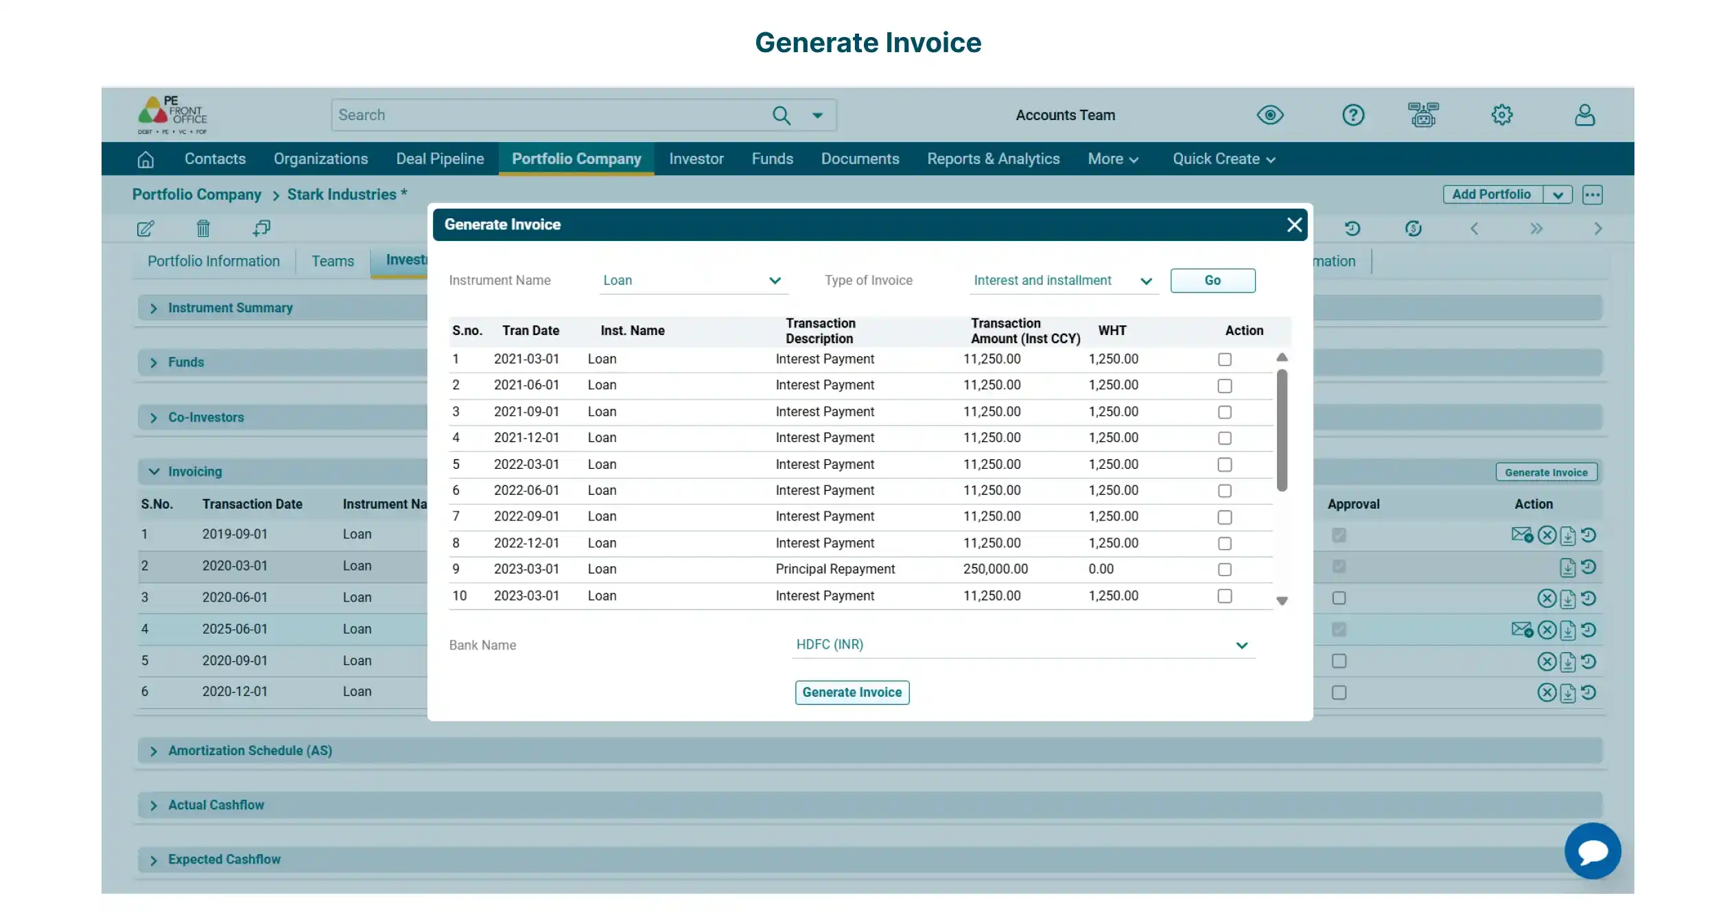Check the box for 2022-06-01 transaction
This screenshot has height=913, width=1736.
point(1225,491)
